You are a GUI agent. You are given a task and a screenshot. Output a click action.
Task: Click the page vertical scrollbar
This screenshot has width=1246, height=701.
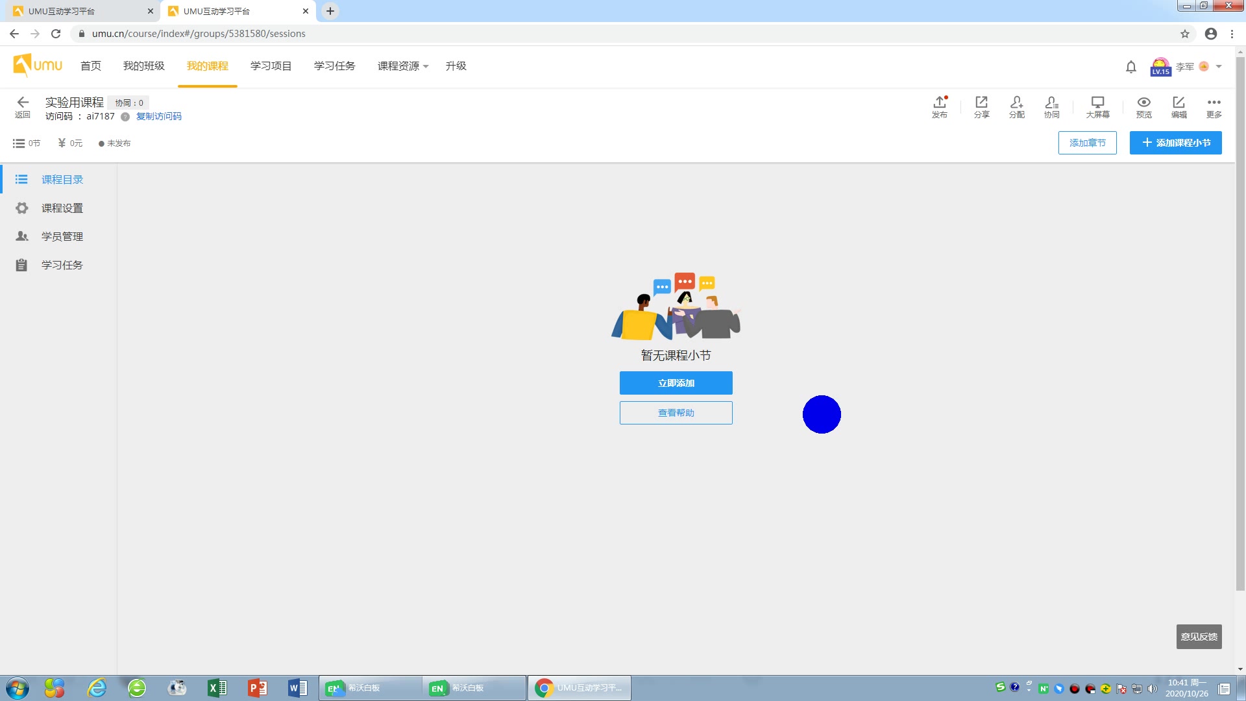(1240, 325)
